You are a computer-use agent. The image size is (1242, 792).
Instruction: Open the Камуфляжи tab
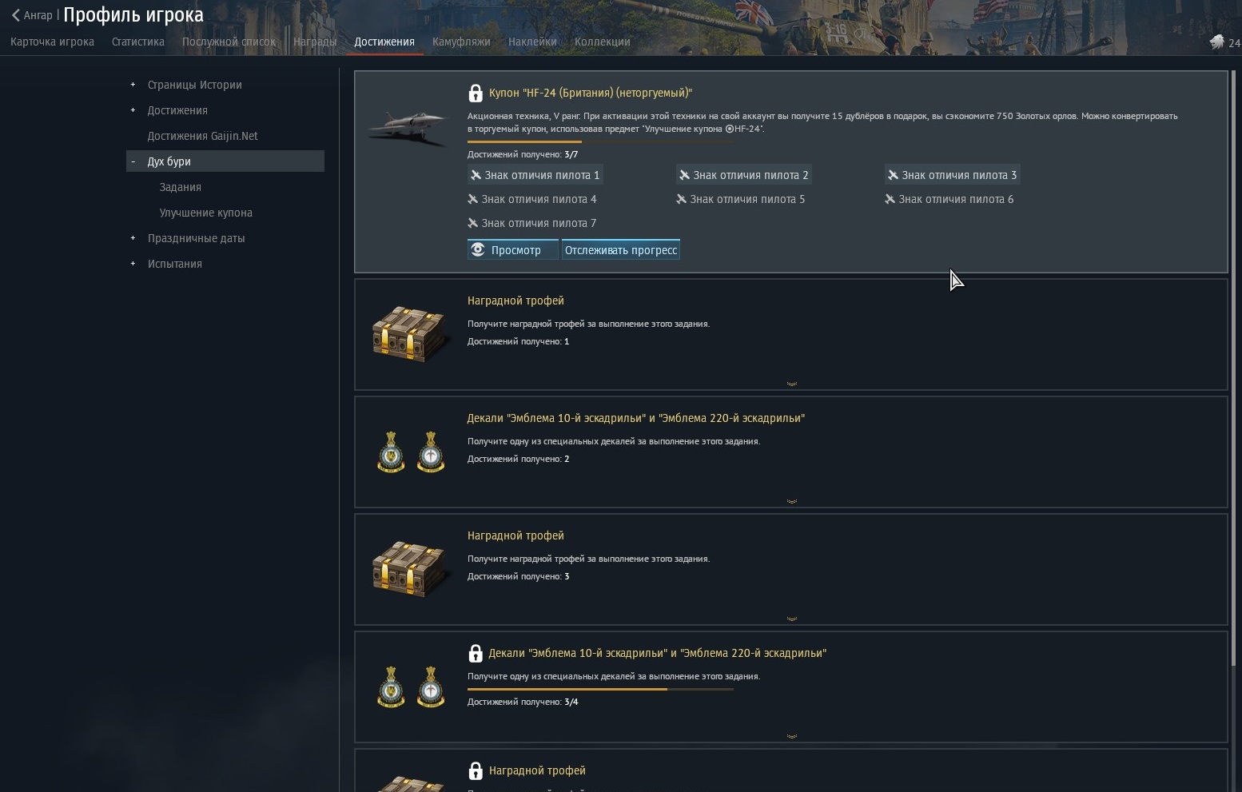point(461,42)
